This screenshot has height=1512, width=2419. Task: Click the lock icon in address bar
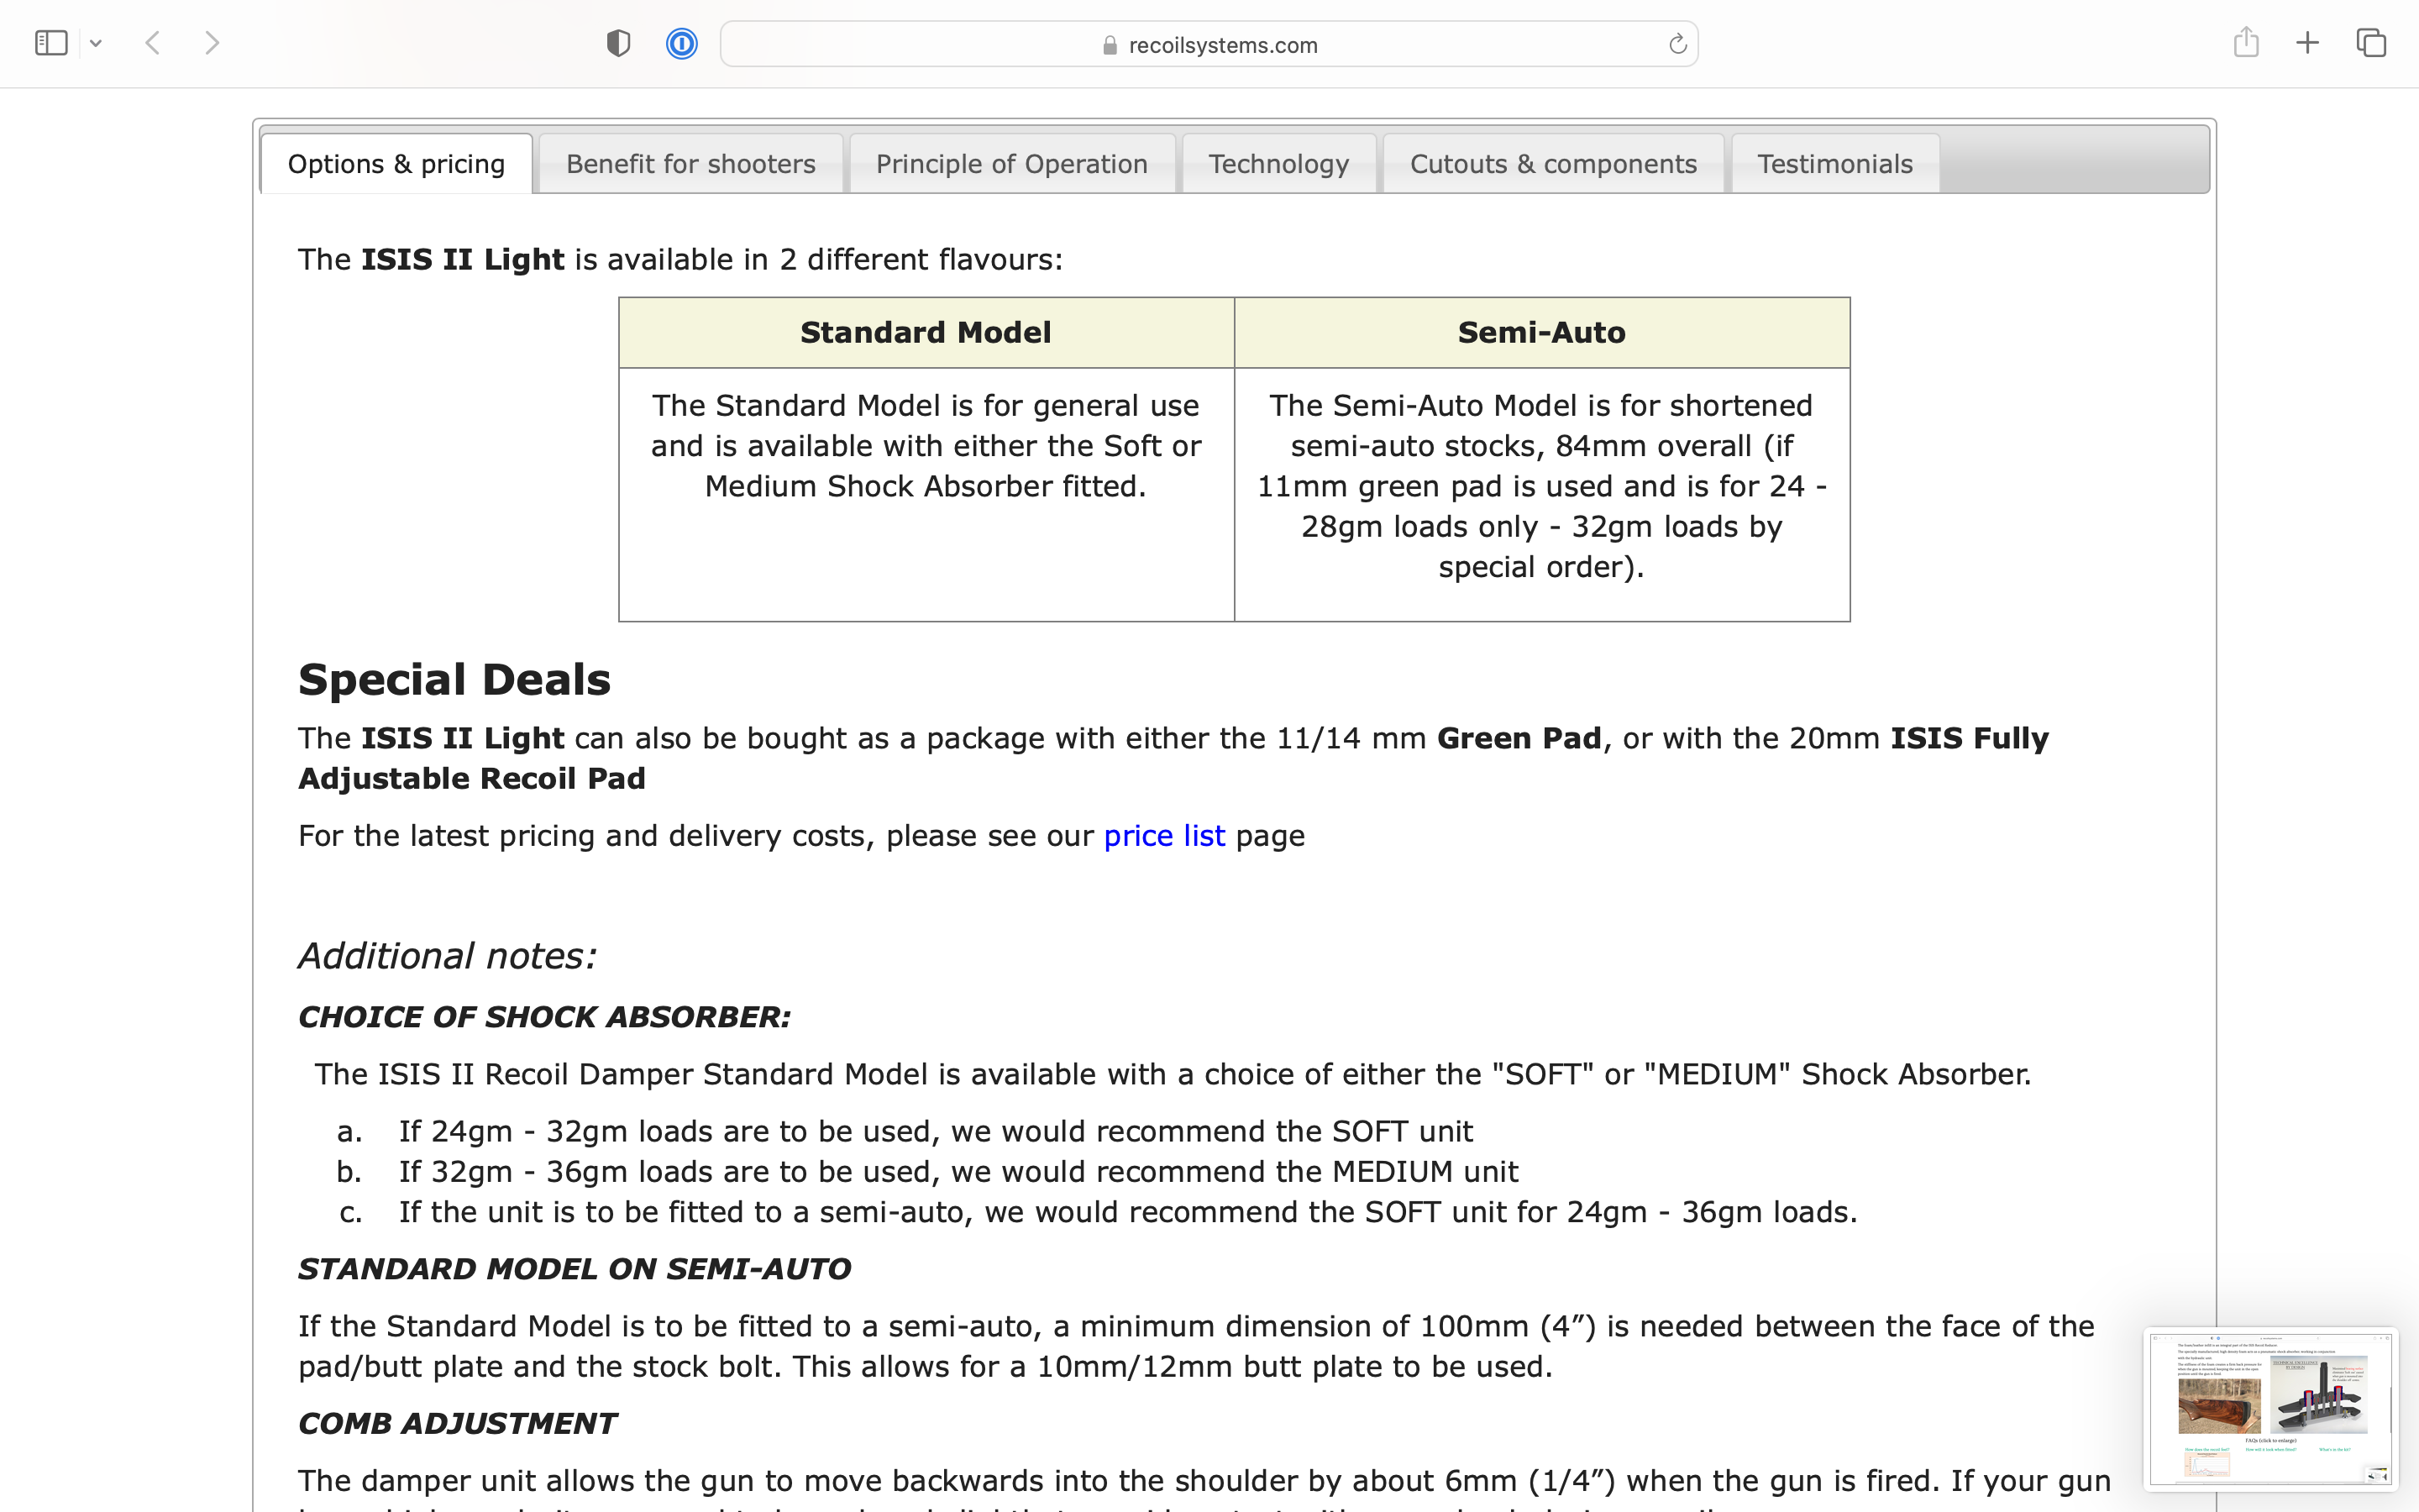1110,45
